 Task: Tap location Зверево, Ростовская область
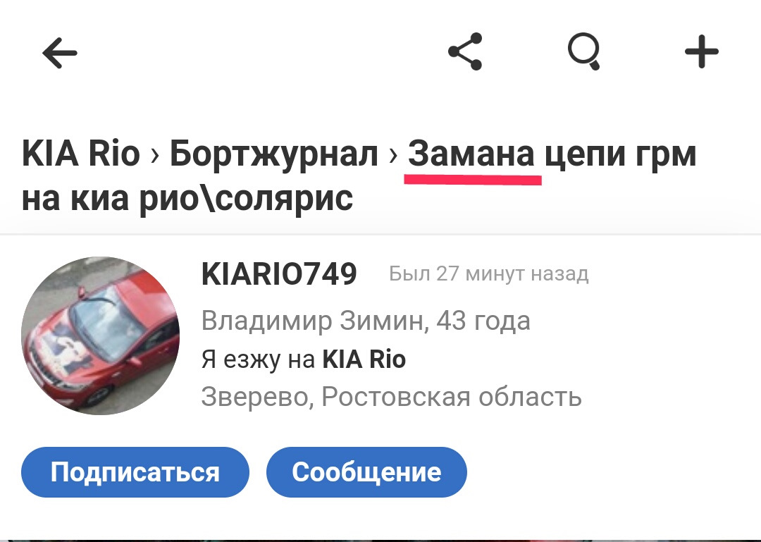click(391, 397)
